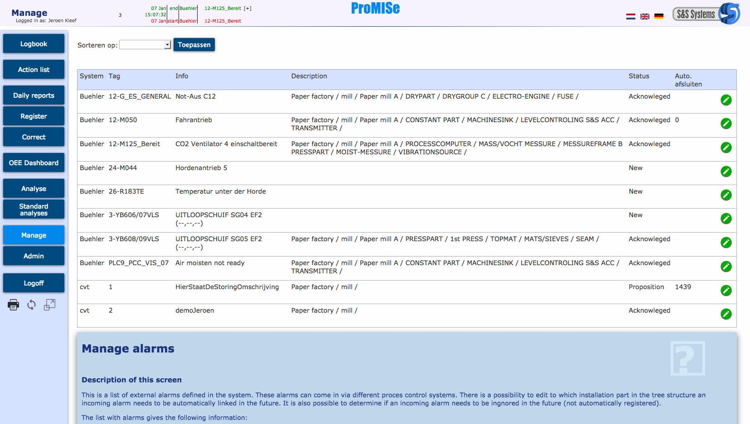750x424 pixels.
Task: Edit the 12-G_ES_GENERAL alarm row
Action: click(x=726, y=100)
